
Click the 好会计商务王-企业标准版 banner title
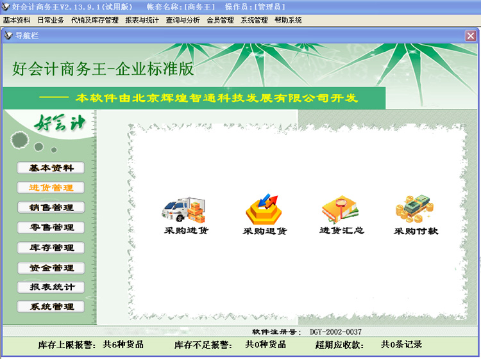(x=103, y=68)
